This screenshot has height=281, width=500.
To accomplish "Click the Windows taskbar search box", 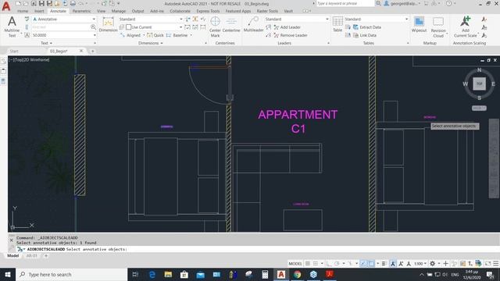I will click(x=71, y=274).
